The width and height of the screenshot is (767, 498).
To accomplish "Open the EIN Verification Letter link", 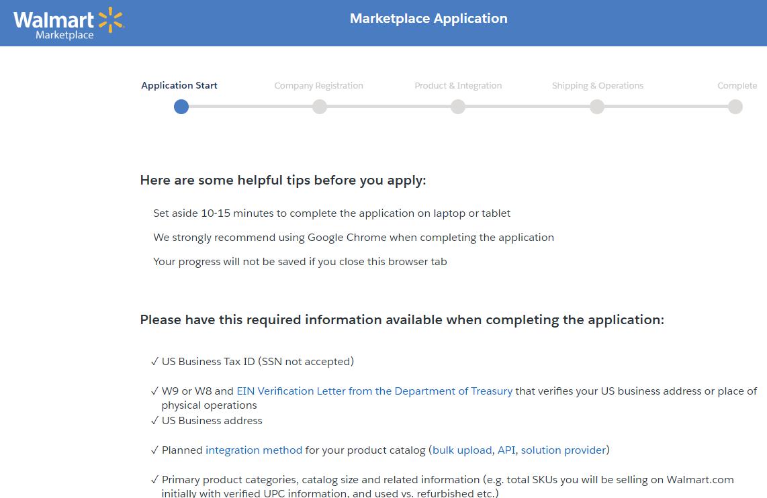I will [374, 391].
